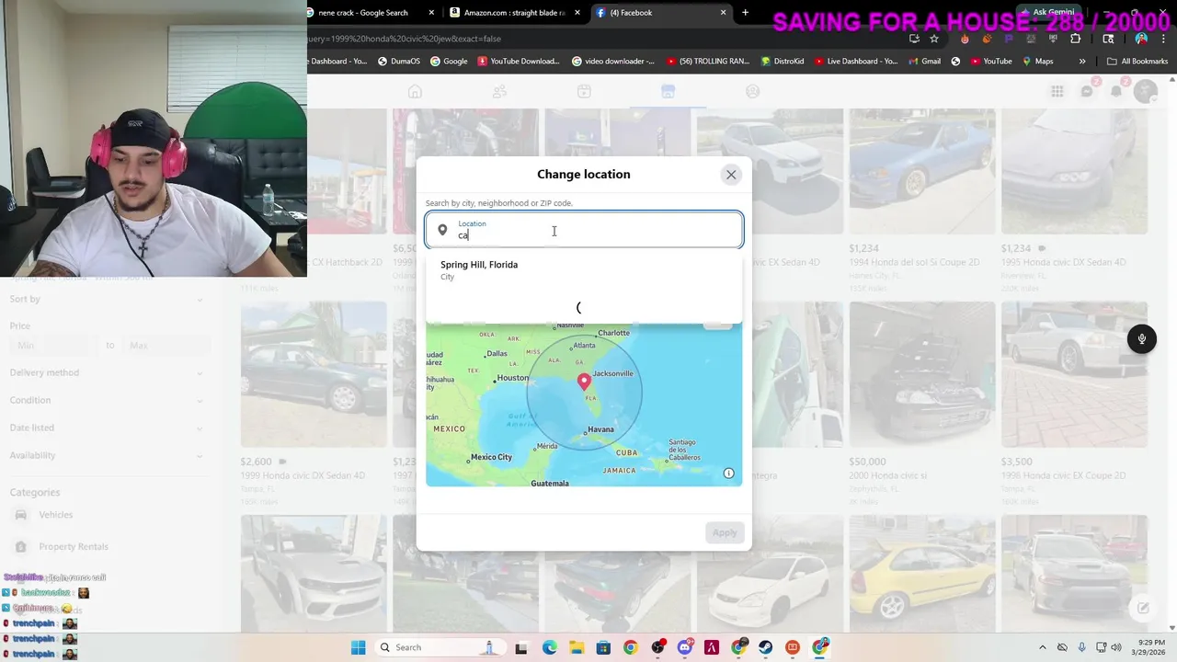
Task: Click the new message compose icon
Action: click(x=1143, y=608)
